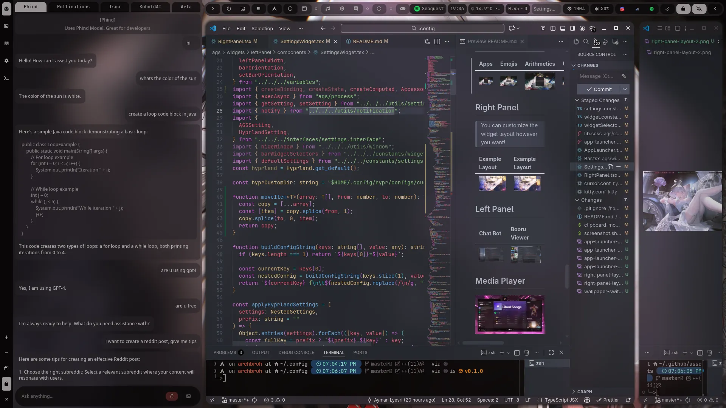The image size is (726, 408).
Task: Open file icon on Settings staged row
Action: (x=611, y=167)
